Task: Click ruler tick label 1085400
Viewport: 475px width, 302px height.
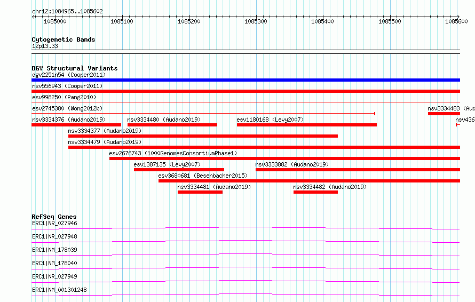Action: (322, 21)
